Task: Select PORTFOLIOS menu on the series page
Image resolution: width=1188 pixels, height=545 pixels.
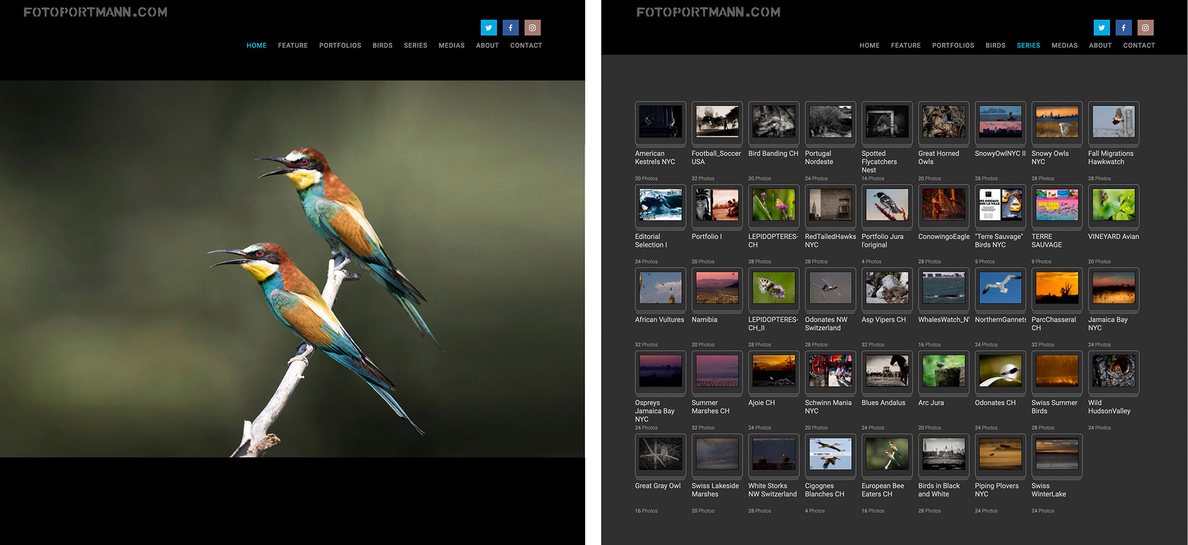Action: (953, 46)
